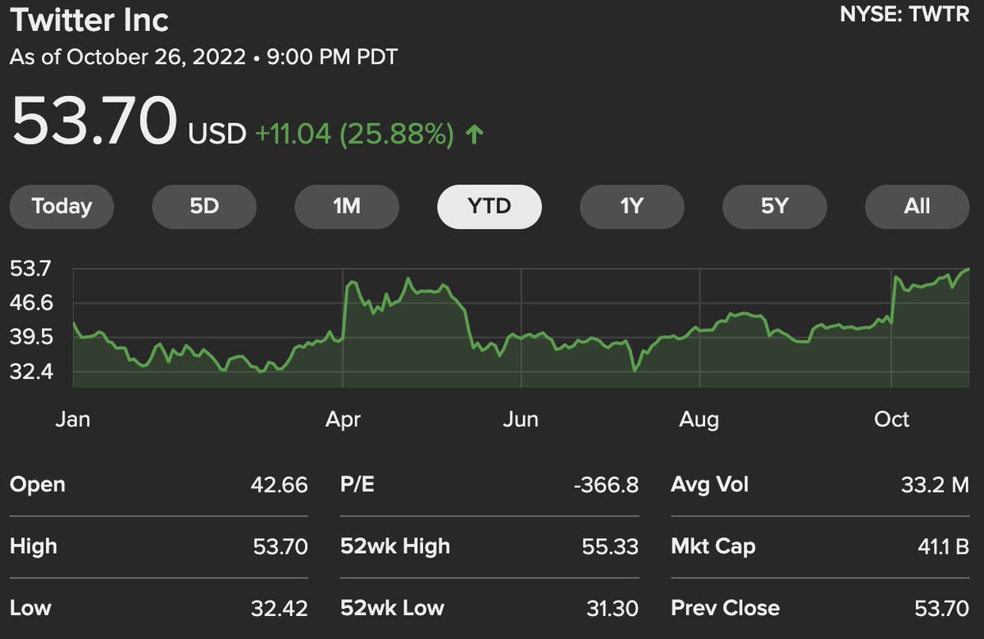984x639 pixels.
Task: Click the Jan label on chart axis
Action: pos(72,419)
